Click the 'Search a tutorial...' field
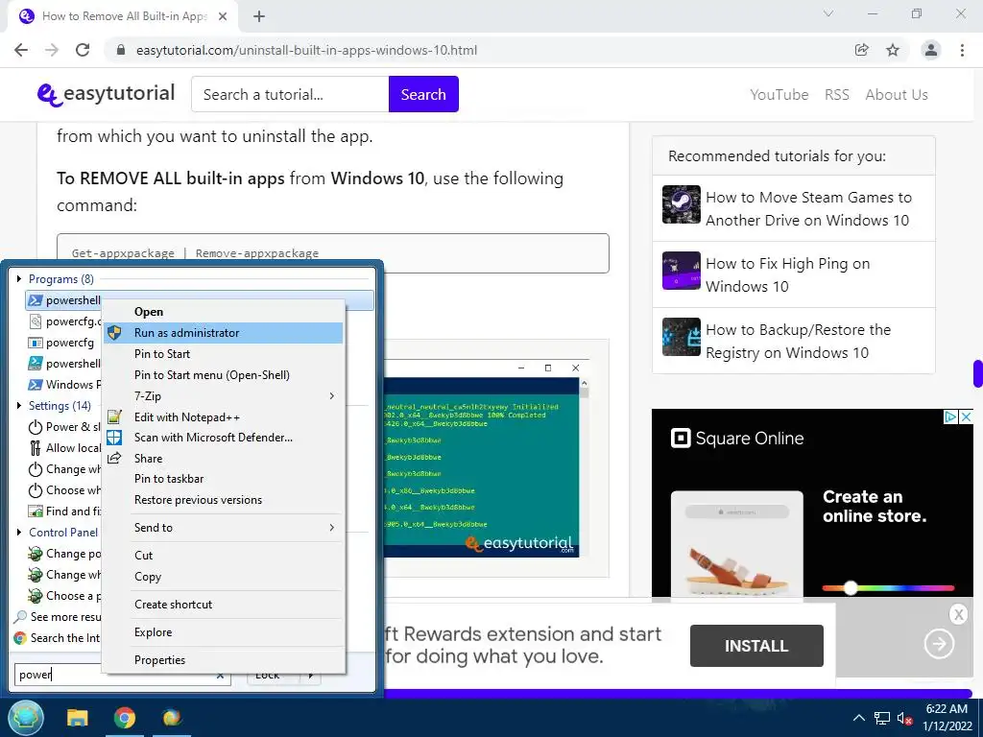The image size is (983, 737). pos(290,94)
